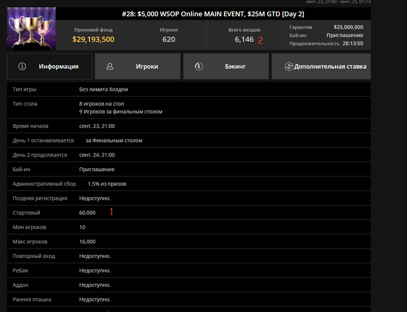Image resolution: width=407 pixels, height=312 pixels.
Task: Click the trophy cups tournament thumbnail
Action: coord(31,29)
